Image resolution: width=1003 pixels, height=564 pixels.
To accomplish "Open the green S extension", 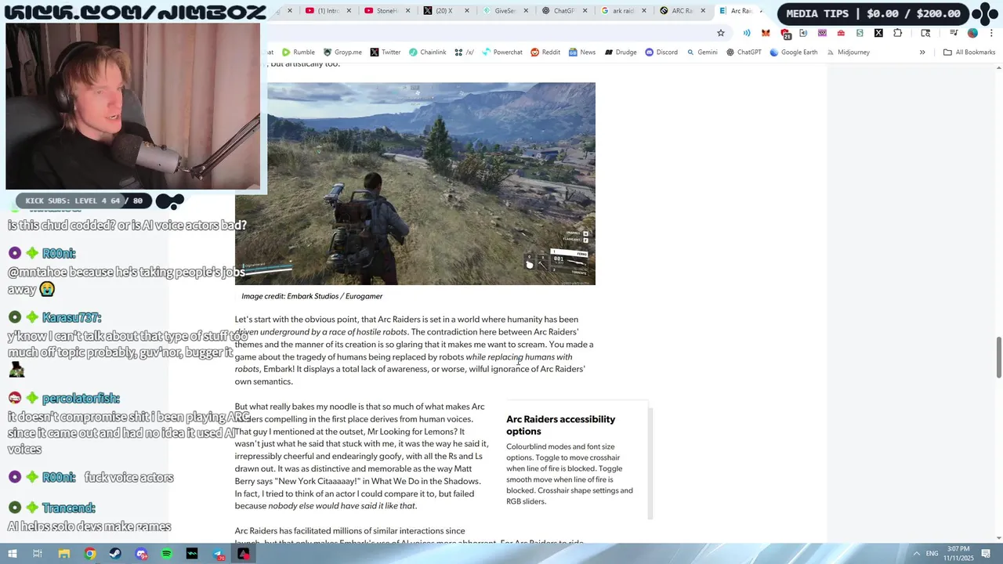I will pos(860,33).
